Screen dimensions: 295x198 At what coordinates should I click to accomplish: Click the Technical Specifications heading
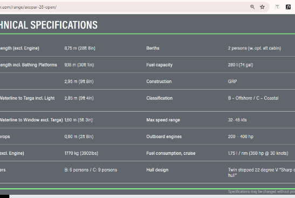pos(49,25)
